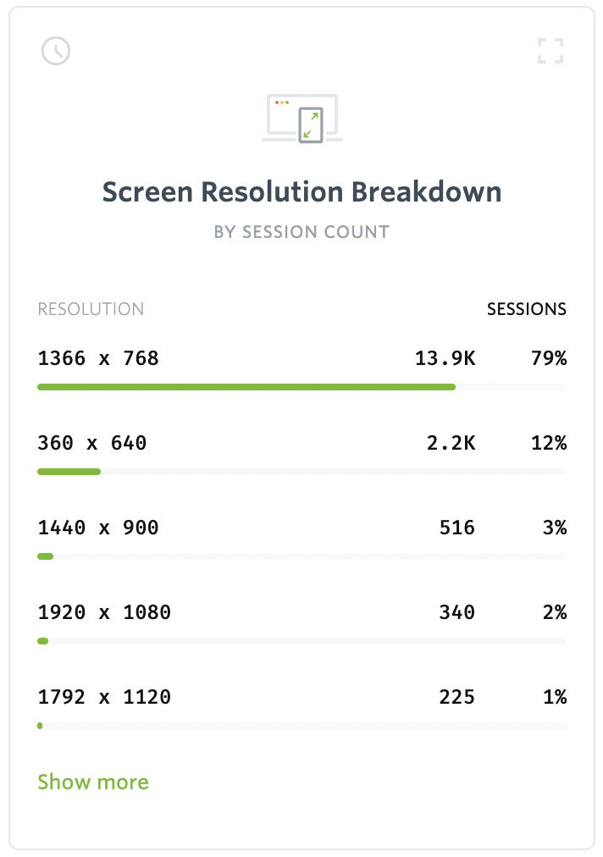Click the Screen Resolution Breakdown title
The image size is (603, 857).
(x=301, y=191)
